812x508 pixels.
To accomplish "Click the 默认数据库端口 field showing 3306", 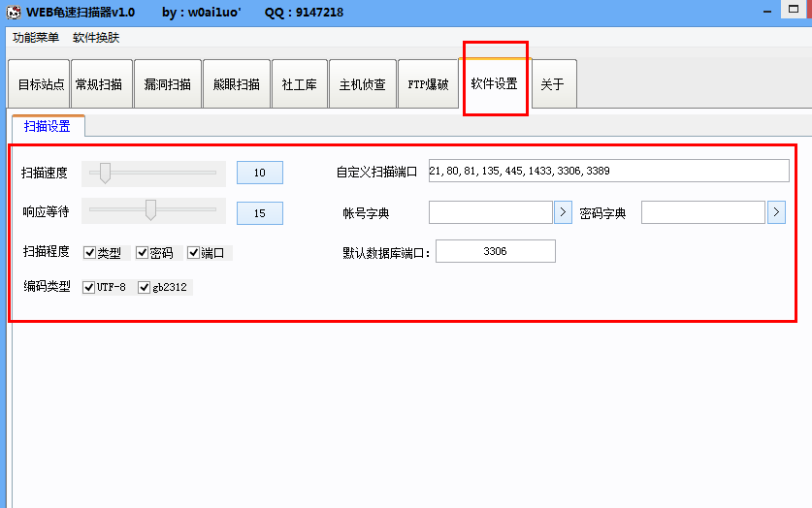I will click(x=496, y=251).
